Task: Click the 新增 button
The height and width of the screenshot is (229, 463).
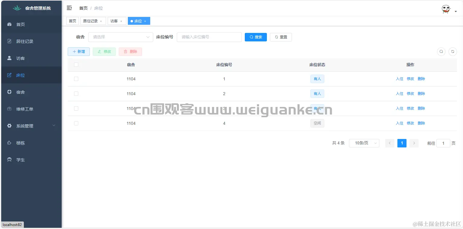Action: [x=79, y=52]
